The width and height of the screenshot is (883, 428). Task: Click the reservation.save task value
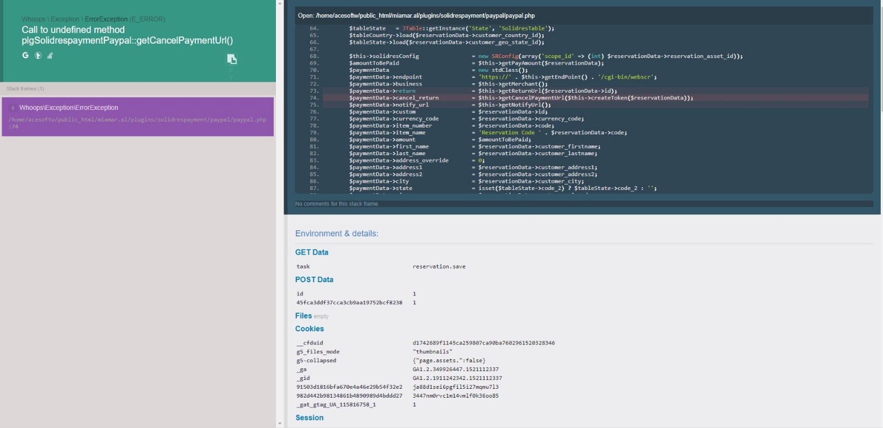tap(439, 267)
